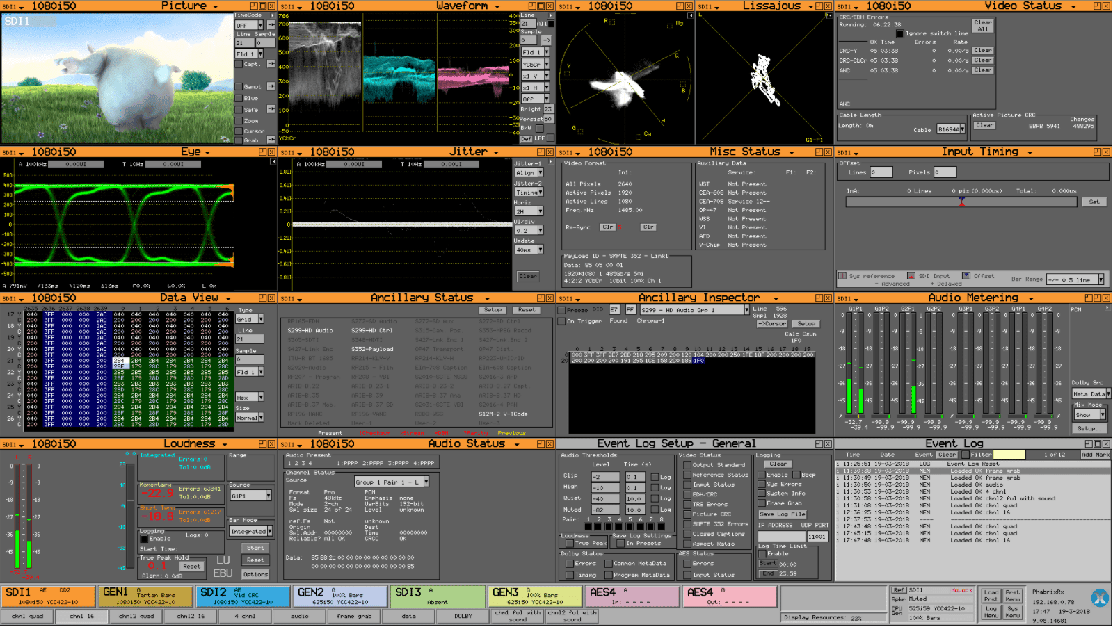Image resolution: width=1113 pixels, height=627 pixels.
Task: Open Gamut settings via its arrow button
Action: (x=271, y=86)
